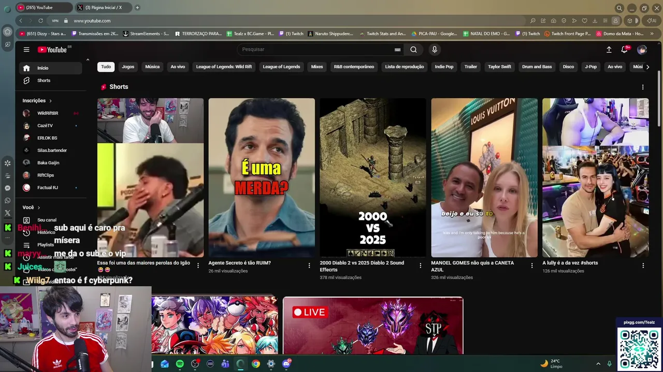The width and height of the screenshot is (663, 372).
Task: Play the Louis Vuitton Manoel Gomes short
Action: point(484,178)
